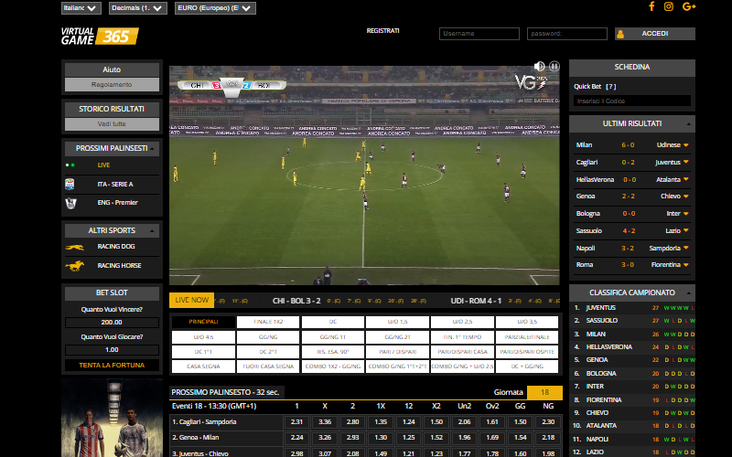Click the Quick Bet [?] help link
732x457 pixels.
coord(610,87)
